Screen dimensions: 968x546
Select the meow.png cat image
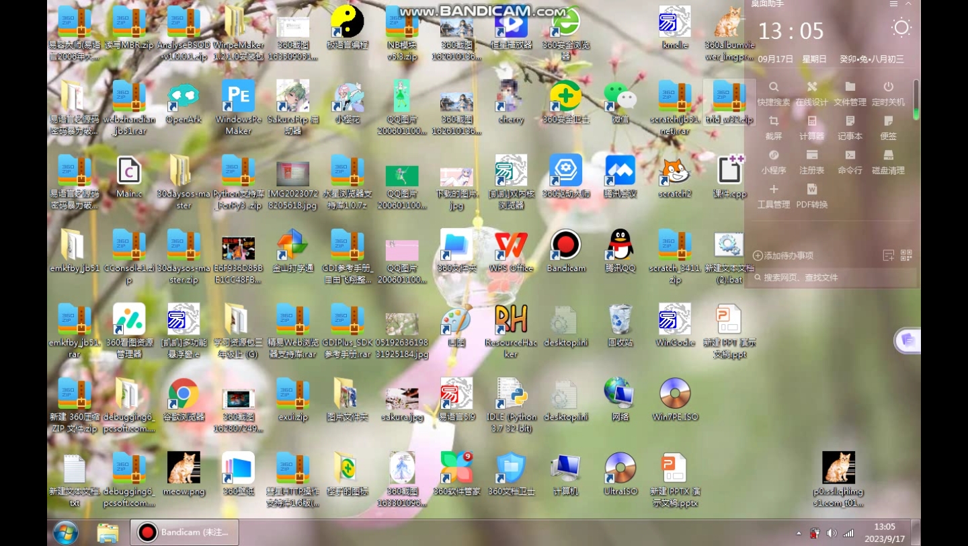184,473
